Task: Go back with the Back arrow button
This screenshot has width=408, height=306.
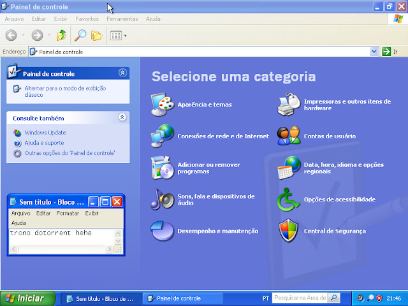Action: pos(11,36)
